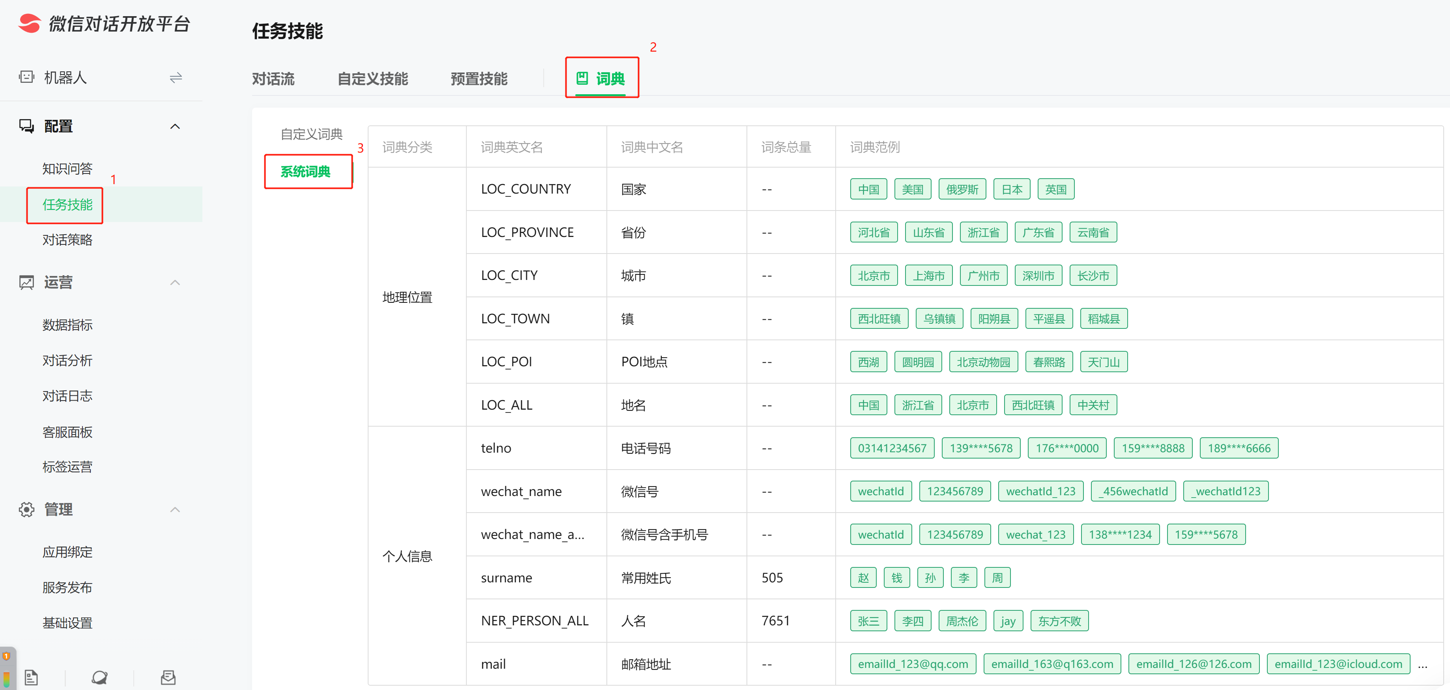Click the 配置 chat bubble icon

click(x=26, y=126)
